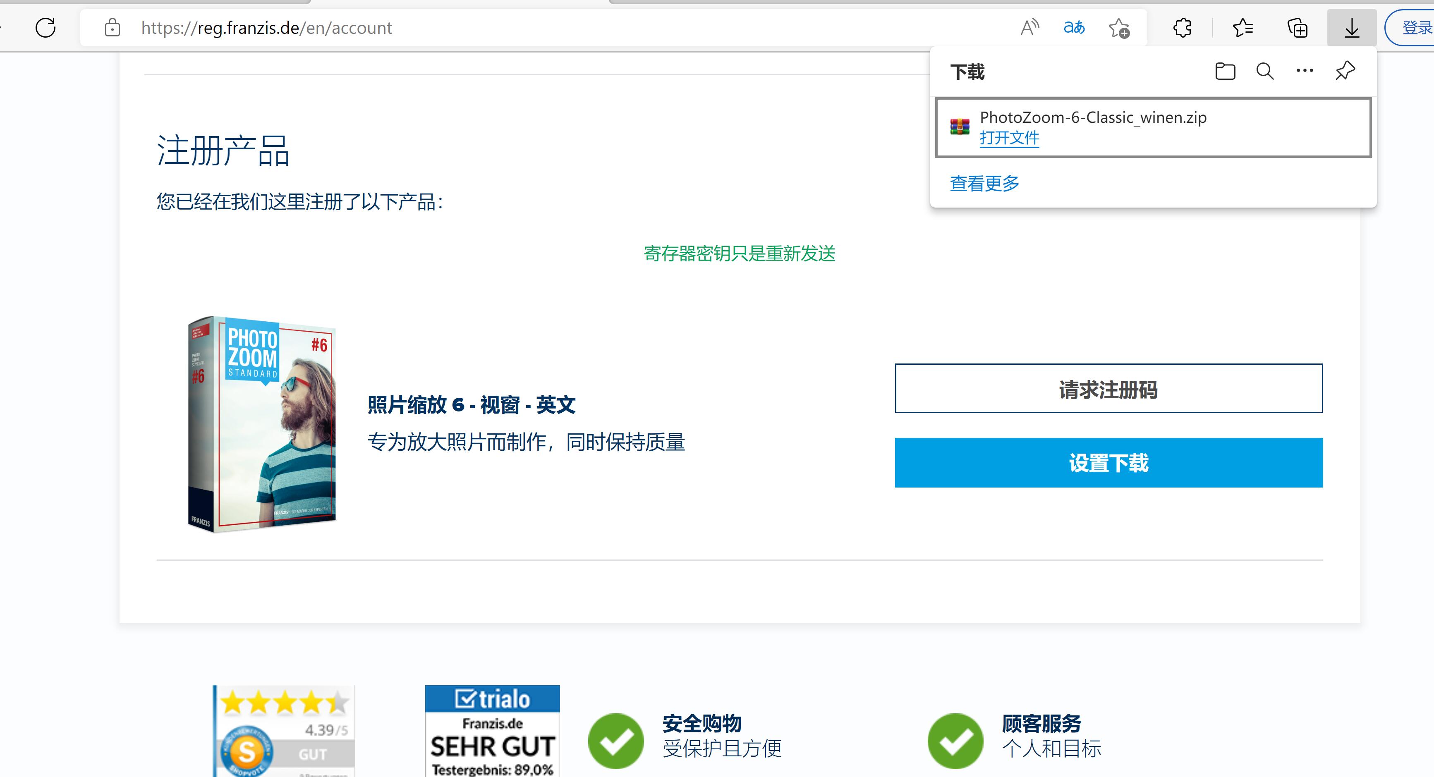Open the Extensions puzzle icon
Image resolution: width=1434 pixels, height=777 pixels.
1183,27
